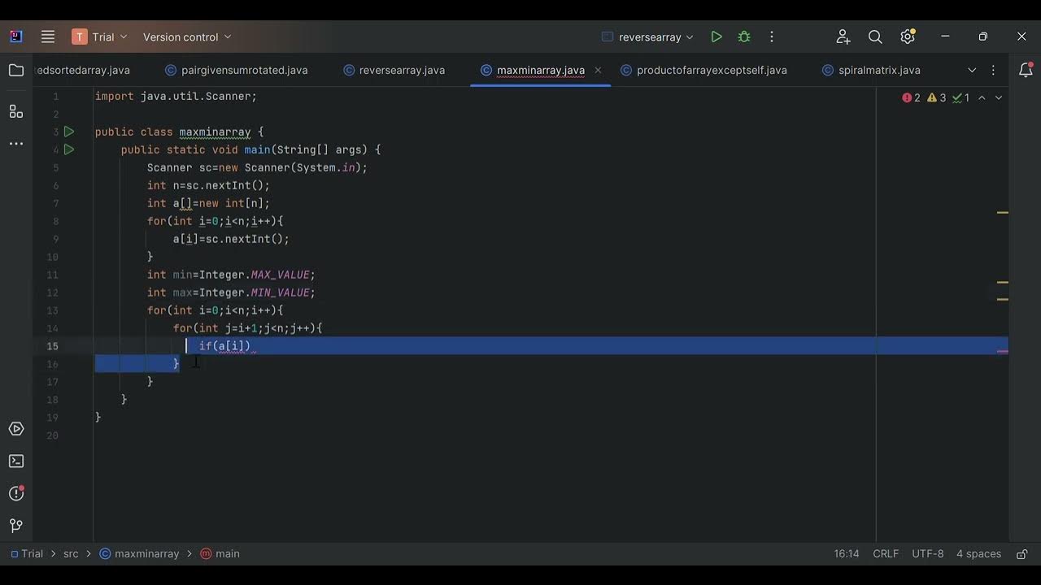Show hidden editor tabs chevron
Image resolution: width=1041 pixels, height=585 pixels.
(x=972, y=71)
